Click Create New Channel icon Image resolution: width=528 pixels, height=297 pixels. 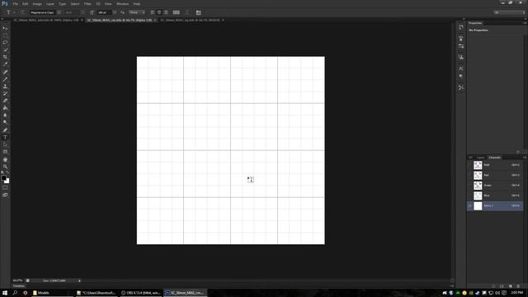click(510, 286)
